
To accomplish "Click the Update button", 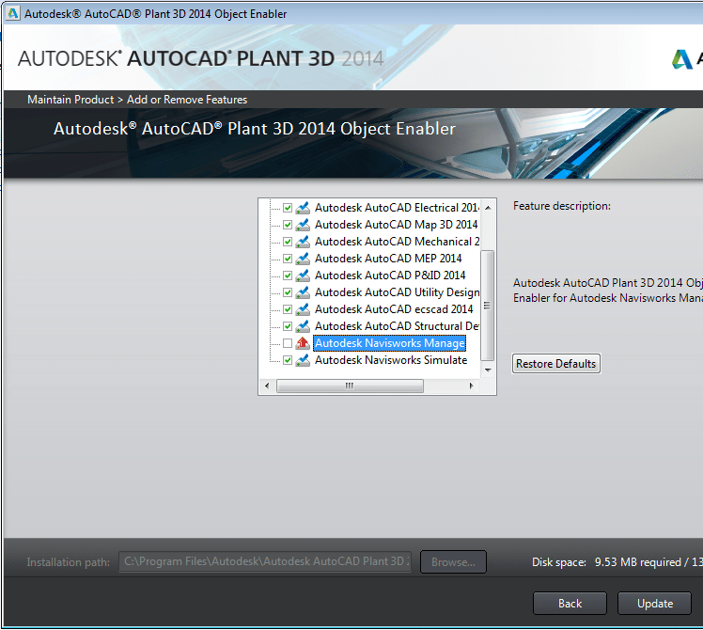I will point(654,604).
